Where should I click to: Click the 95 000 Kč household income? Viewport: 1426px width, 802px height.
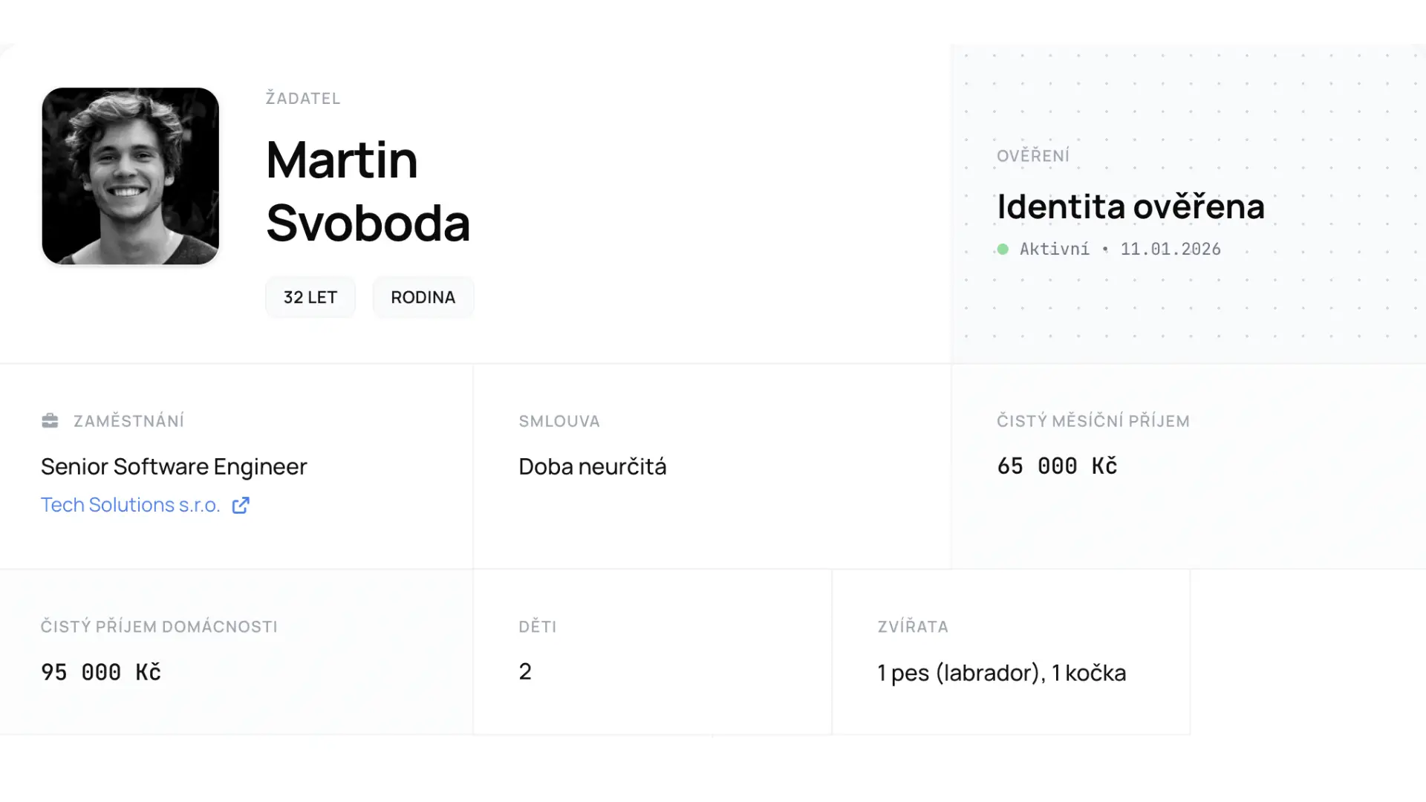point(101,672)
